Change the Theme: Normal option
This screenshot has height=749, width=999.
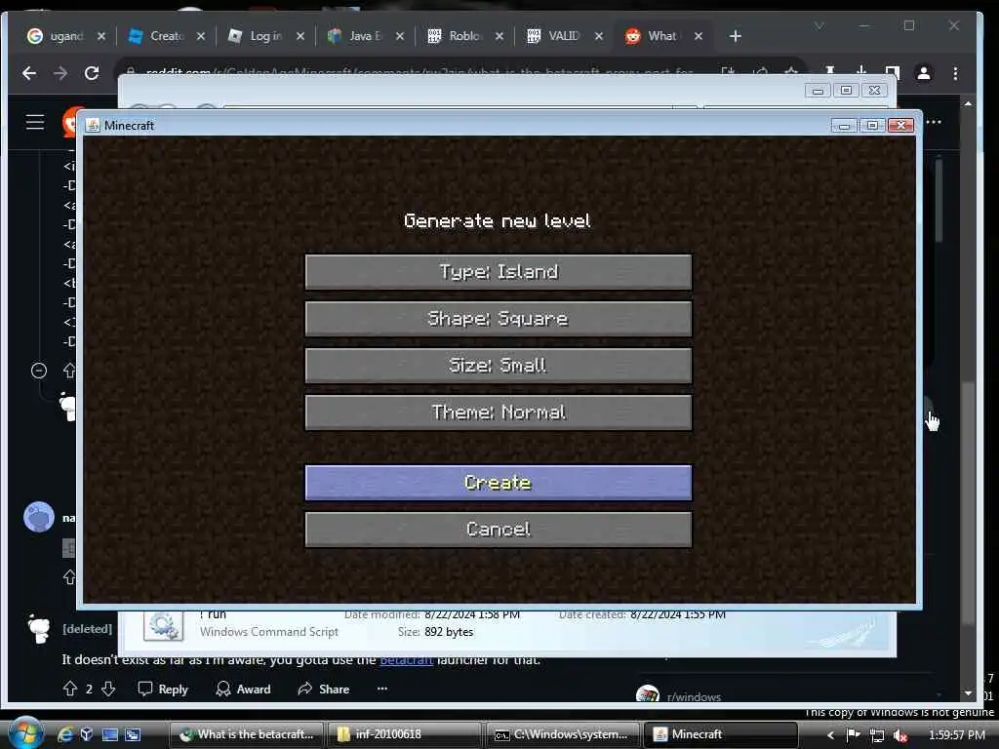(x=499, y=413)
